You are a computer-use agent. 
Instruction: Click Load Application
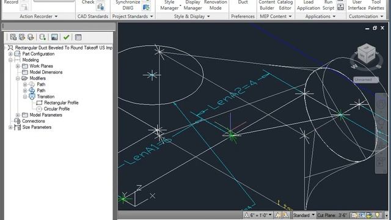pyautogui.click(x=309, y=5)
